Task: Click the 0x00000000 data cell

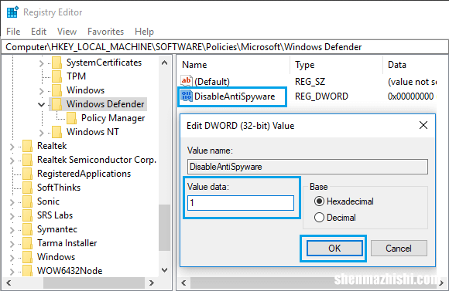Action: coord(410,96)
